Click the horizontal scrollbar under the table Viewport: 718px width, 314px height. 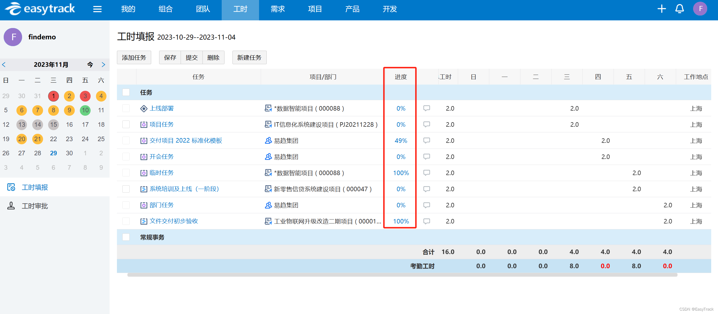(402, 275)
